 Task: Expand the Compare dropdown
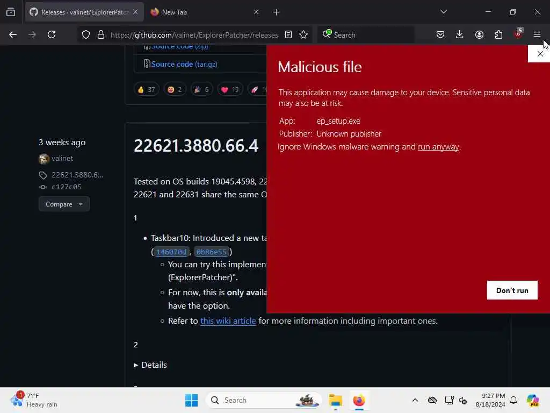pos(64,204)
